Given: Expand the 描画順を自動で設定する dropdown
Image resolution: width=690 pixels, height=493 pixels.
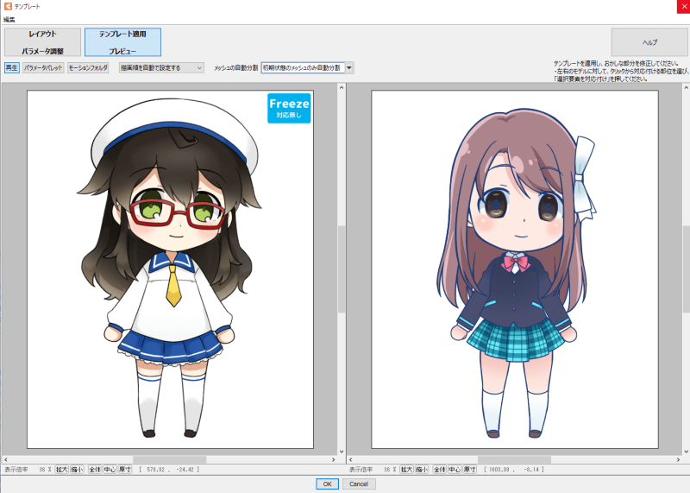Looking at the screenshot, I should [161, 68].
